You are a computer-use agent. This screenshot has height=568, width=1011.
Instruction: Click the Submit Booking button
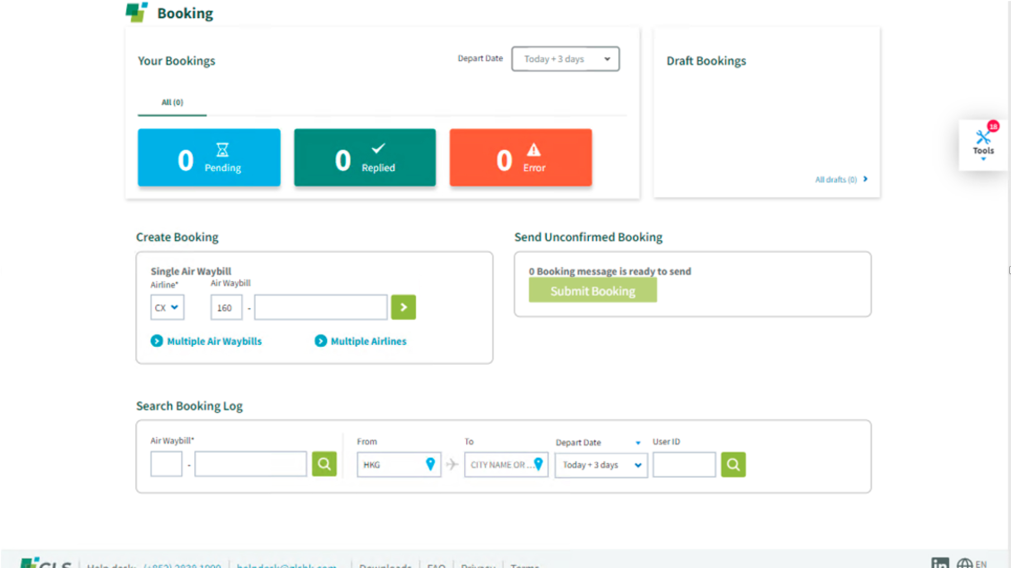pos(592,291)
